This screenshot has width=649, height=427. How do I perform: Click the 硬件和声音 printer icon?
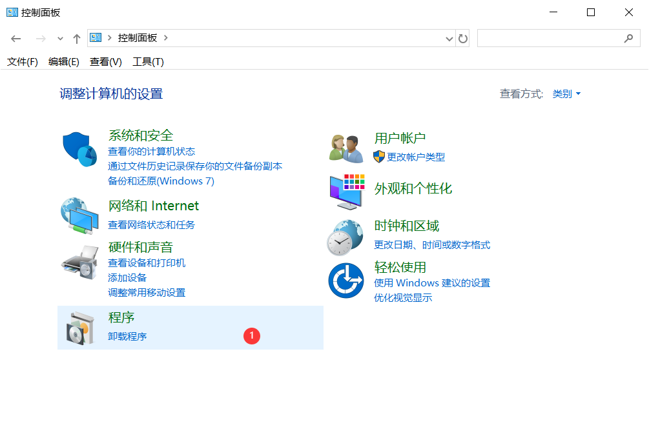click(79, 263)
